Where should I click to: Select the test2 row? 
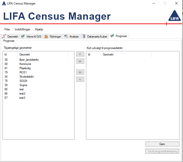click(x=38, y=94)
